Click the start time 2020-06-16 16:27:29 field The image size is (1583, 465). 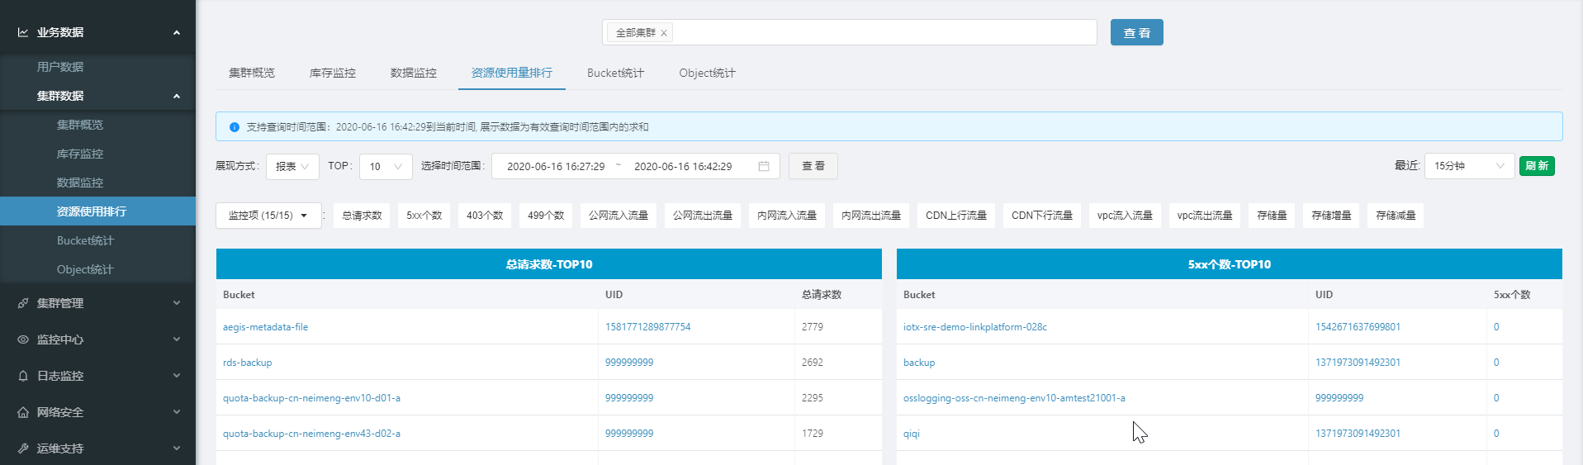(x=556, y=166)
